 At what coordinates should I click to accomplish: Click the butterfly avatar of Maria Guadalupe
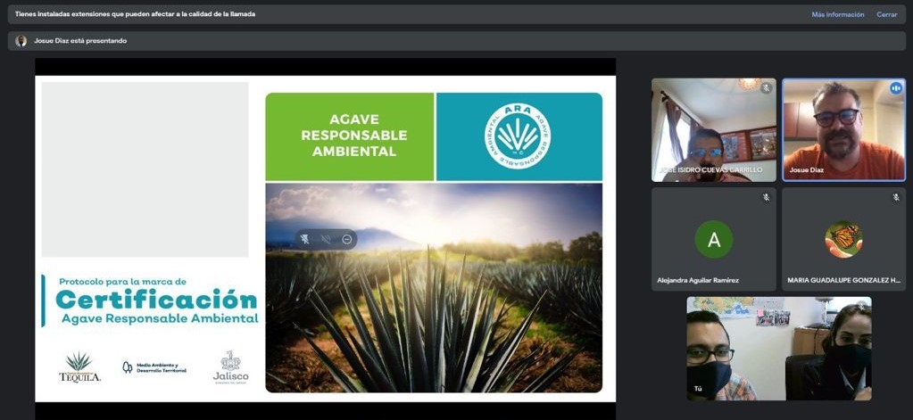(x=843, y=239)
